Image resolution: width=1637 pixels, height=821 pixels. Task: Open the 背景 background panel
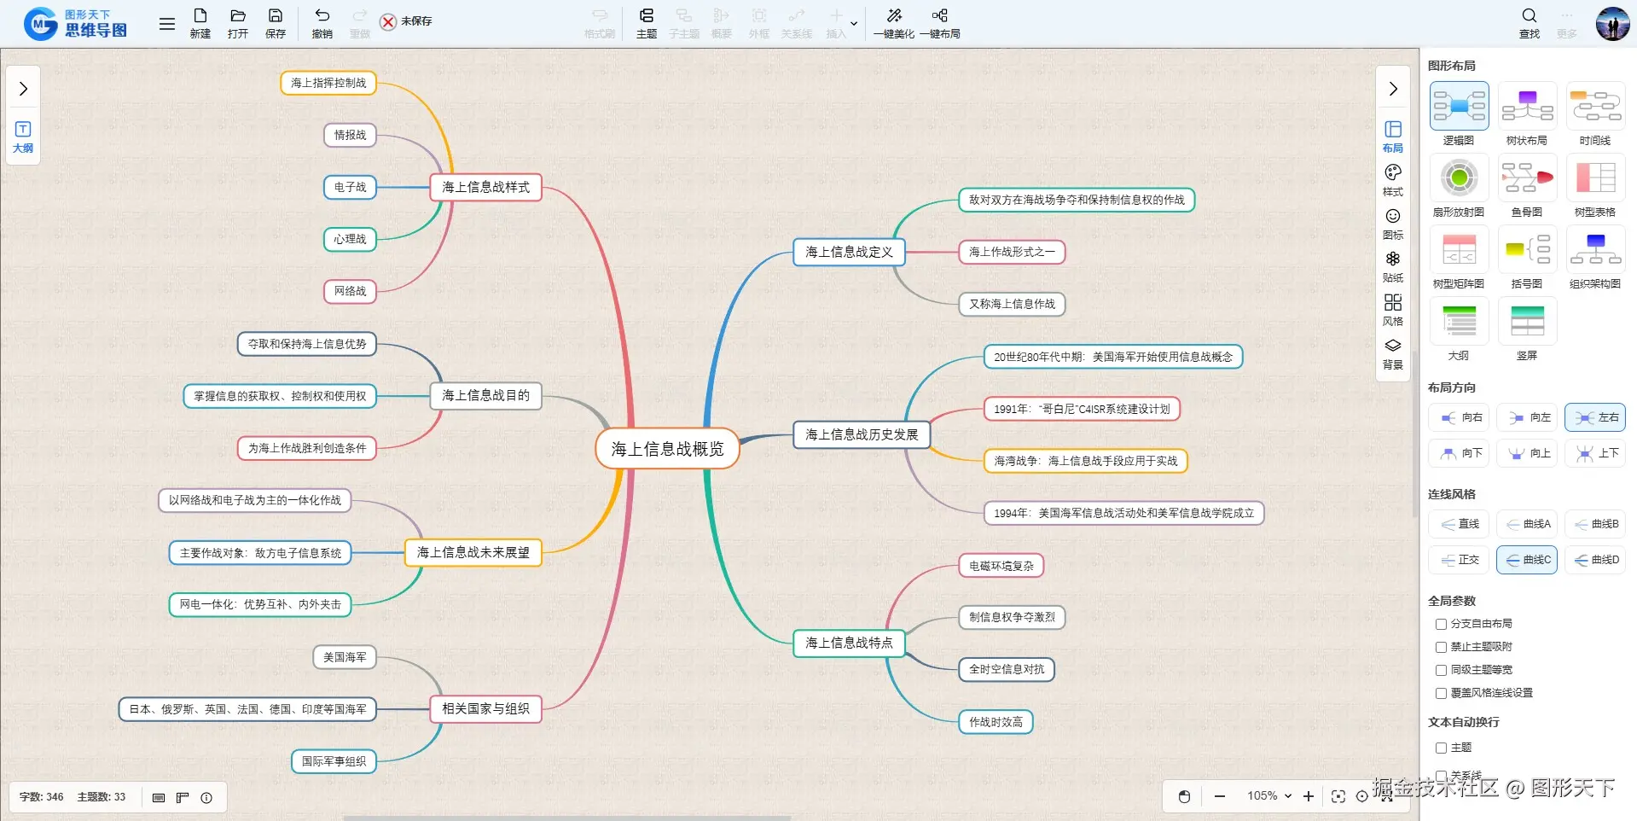[1393, 353]
